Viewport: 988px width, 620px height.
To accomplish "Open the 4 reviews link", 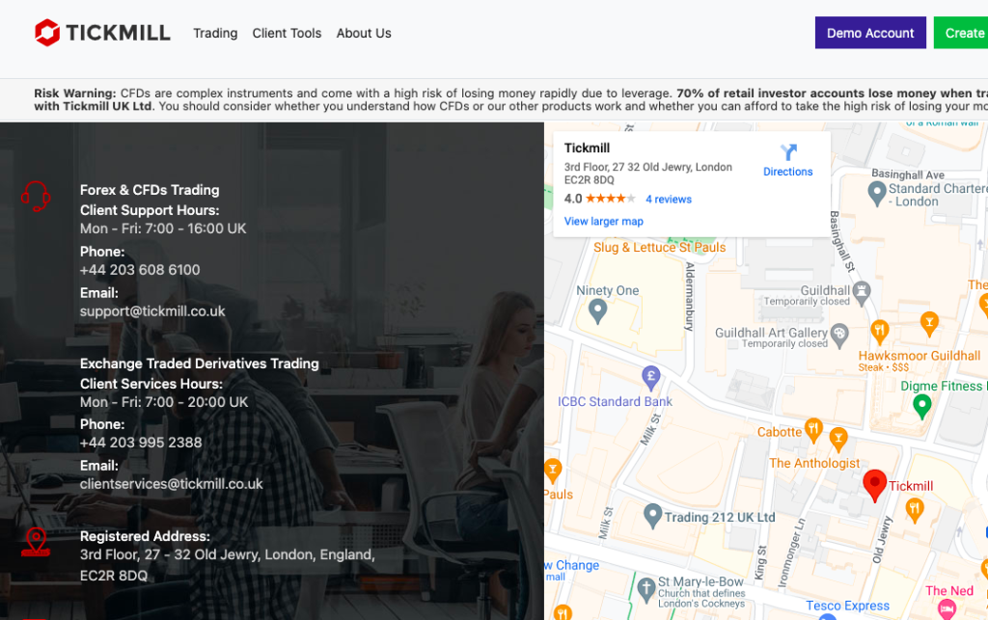I will (668, 199).
